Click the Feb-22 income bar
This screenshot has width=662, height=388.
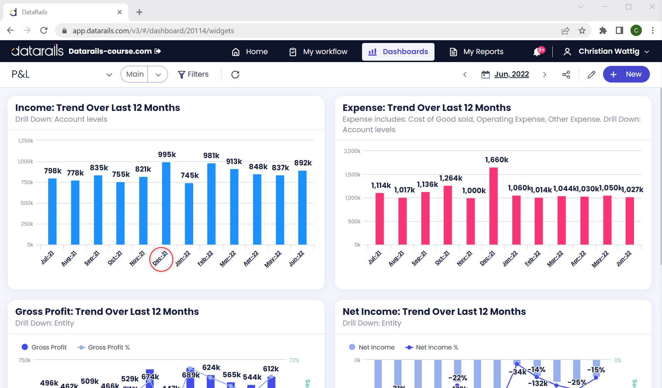click(211, 204)
